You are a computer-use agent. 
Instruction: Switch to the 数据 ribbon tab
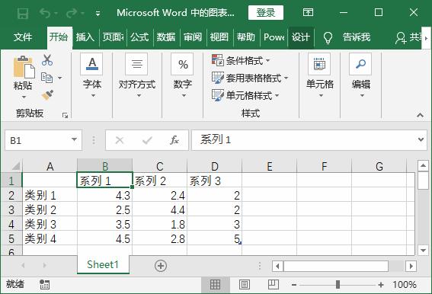tap(166, 37)
